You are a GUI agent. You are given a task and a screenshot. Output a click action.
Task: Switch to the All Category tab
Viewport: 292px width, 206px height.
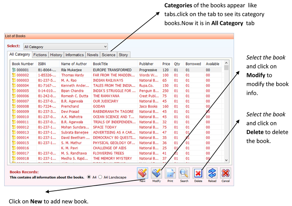[x=19, y=54]
